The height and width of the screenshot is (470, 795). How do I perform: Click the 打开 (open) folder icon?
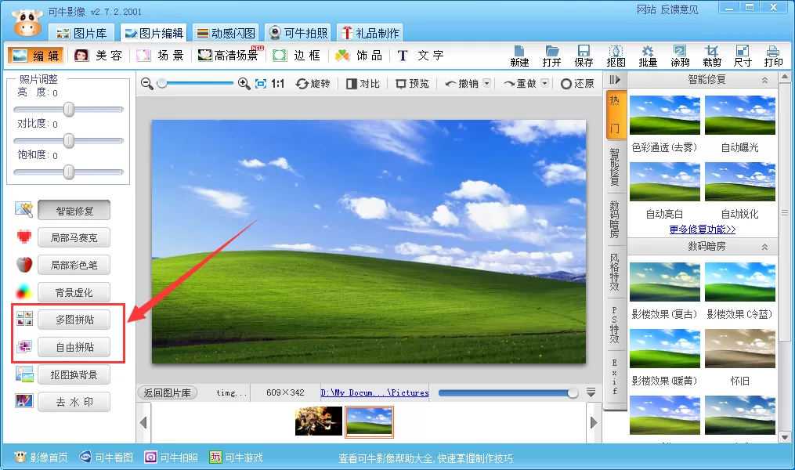coord(551,56)
